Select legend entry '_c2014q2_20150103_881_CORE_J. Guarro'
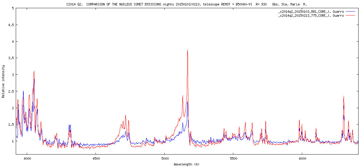The width and height of the screenshot is (364, 167). click(x=311, y=12)
